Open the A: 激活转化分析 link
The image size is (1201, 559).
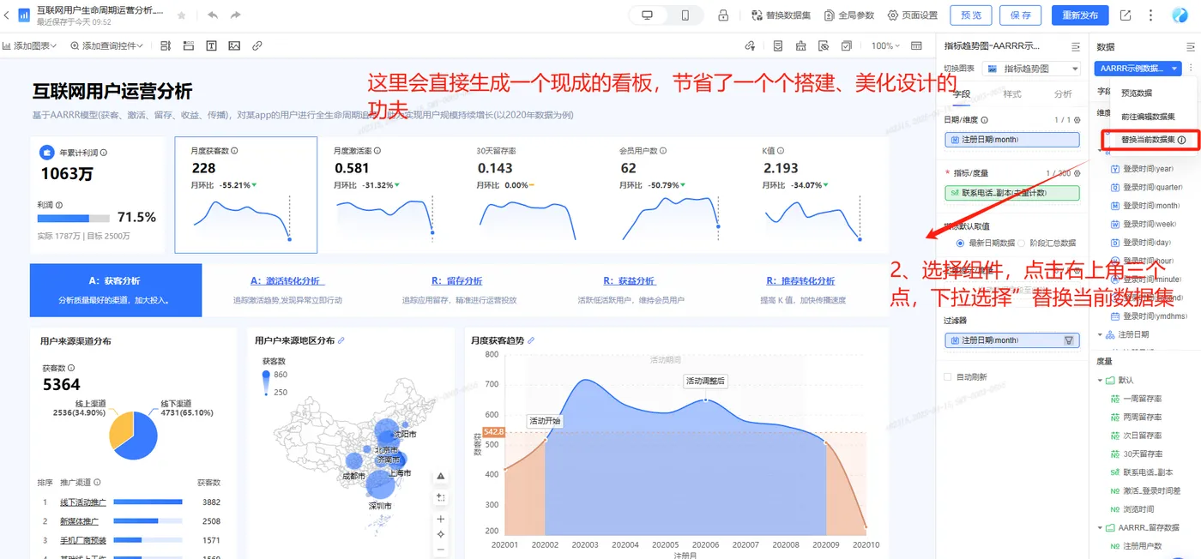point(287,281)
